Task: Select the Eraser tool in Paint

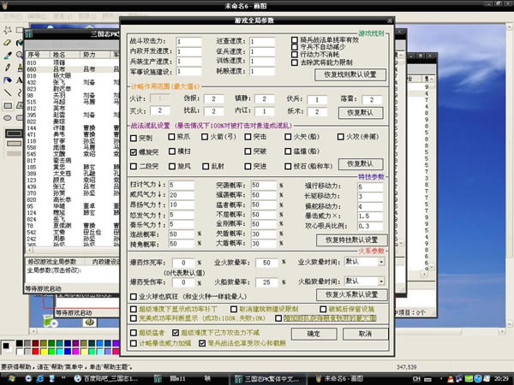Action: 7,41
